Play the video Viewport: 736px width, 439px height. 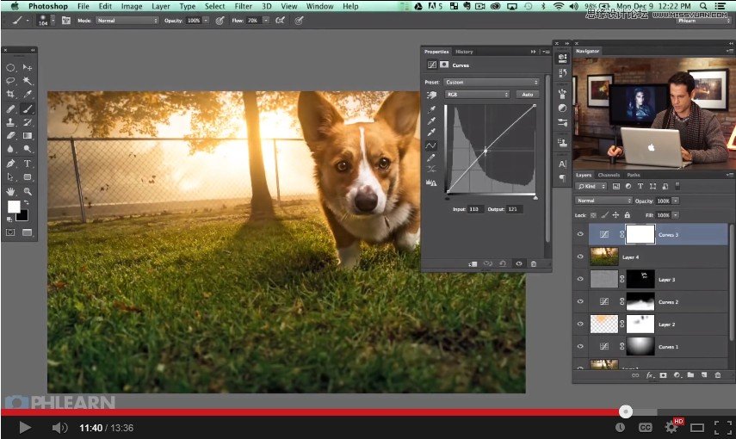point(25,427)
